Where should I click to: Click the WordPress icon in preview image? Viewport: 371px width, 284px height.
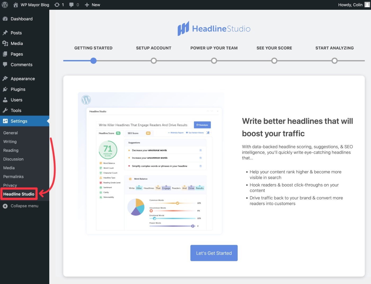click(x=86, y=100)
